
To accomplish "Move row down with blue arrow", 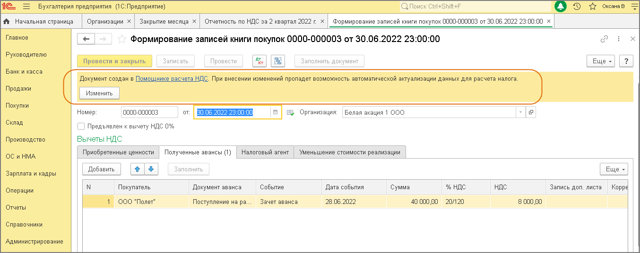I will [x=151, y=169].
